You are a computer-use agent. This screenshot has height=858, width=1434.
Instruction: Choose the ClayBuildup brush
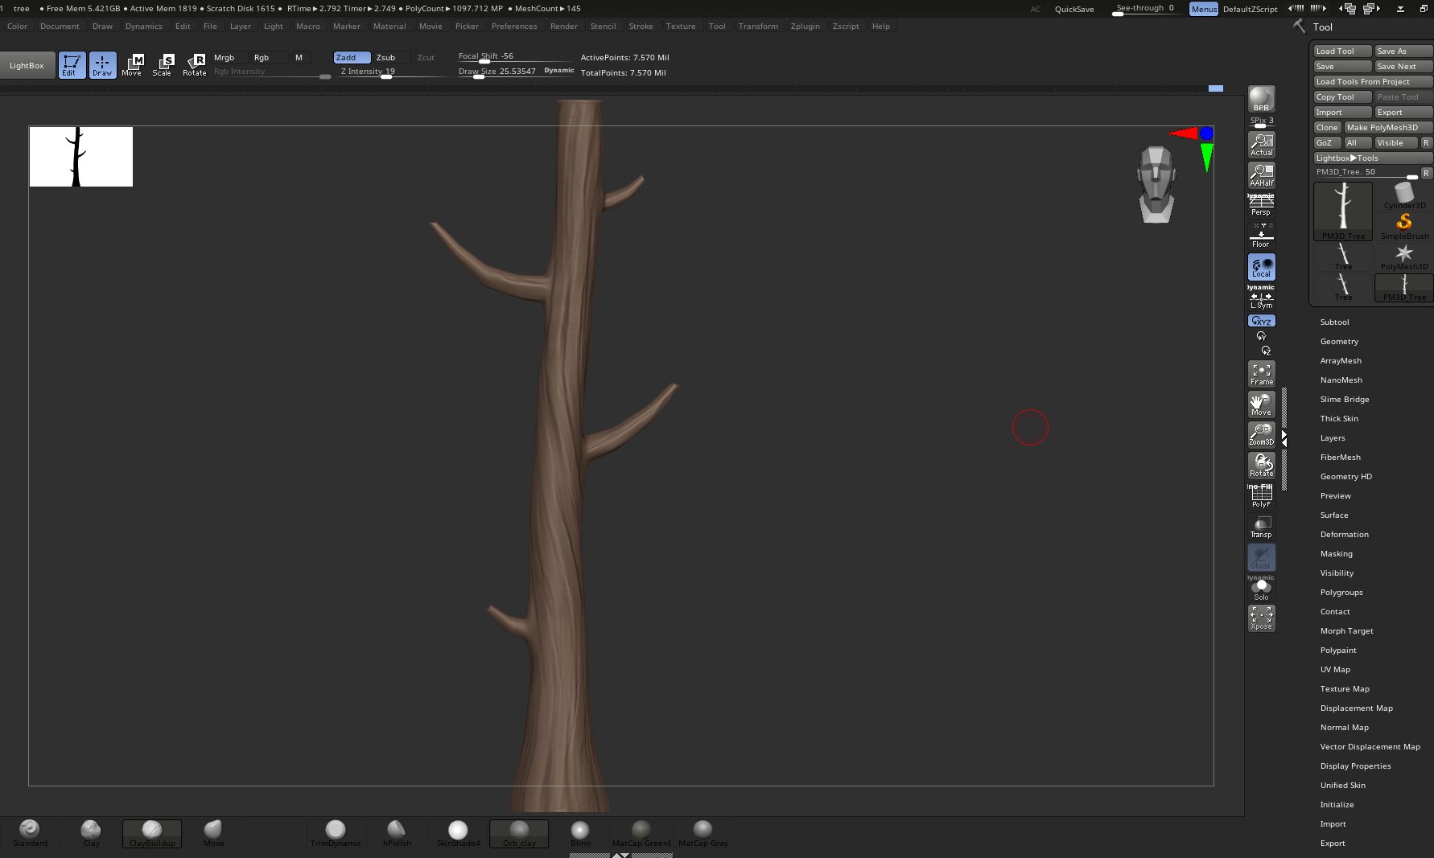pyautogui.click(x=152, y=833)
